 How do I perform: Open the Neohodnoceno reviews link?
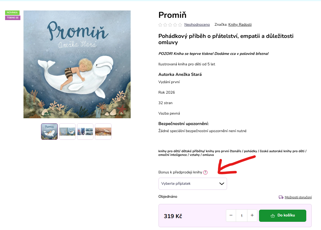pyautogui.click(x=197, y=25)
